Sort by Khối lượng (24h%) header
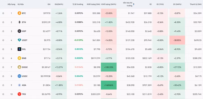203x99 pixels. [109, 4]
